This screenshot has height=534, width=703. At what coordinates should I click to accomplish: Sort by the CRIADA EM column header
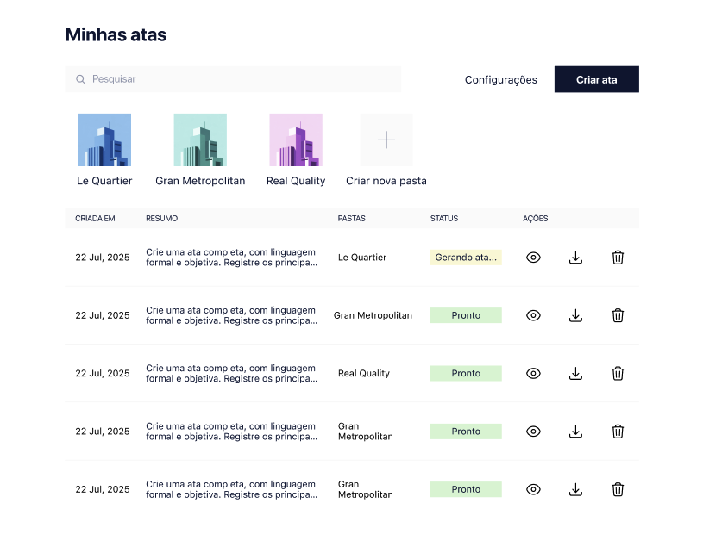point(95,219)
